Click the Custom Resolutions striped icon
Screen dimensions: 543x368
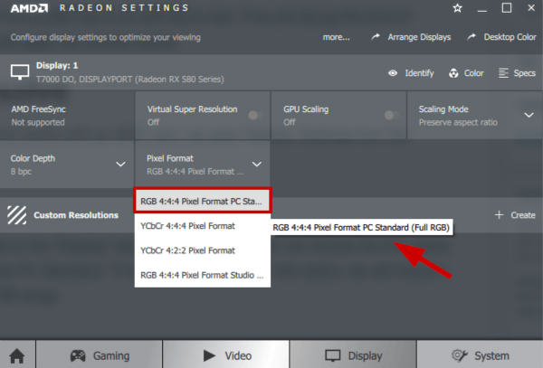[16, 215]
